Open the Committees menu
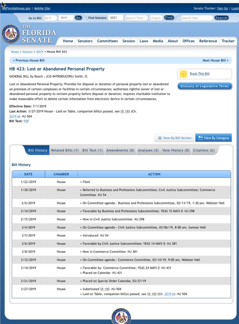The width and height of the screenshot is (239, 324). (107, 41)
